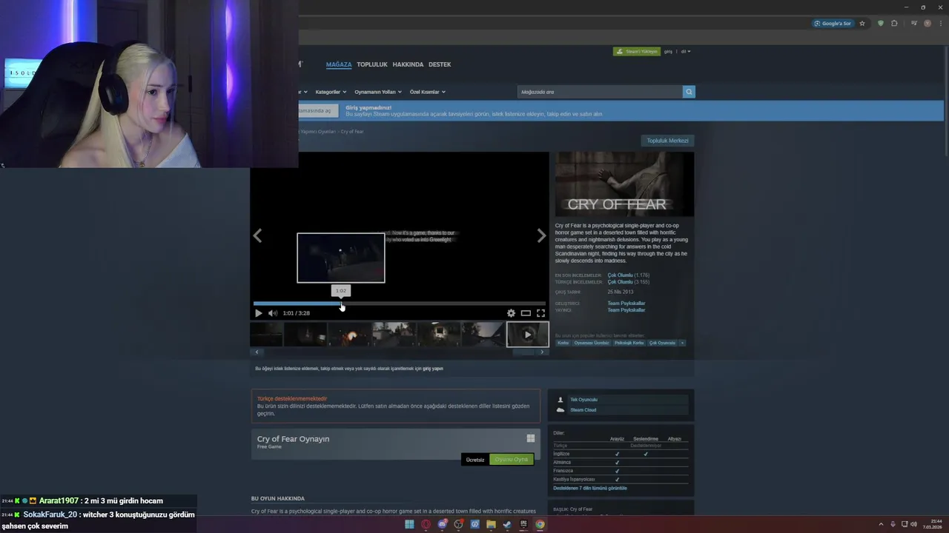
Task: Open Opera browser from taskbar
Action: (426, 524)
